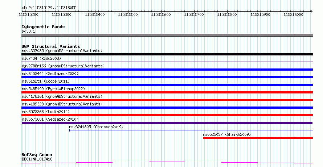Open the DEC1|NM_017418 gene label
This screenshot has height=167, width=323.
37,159
